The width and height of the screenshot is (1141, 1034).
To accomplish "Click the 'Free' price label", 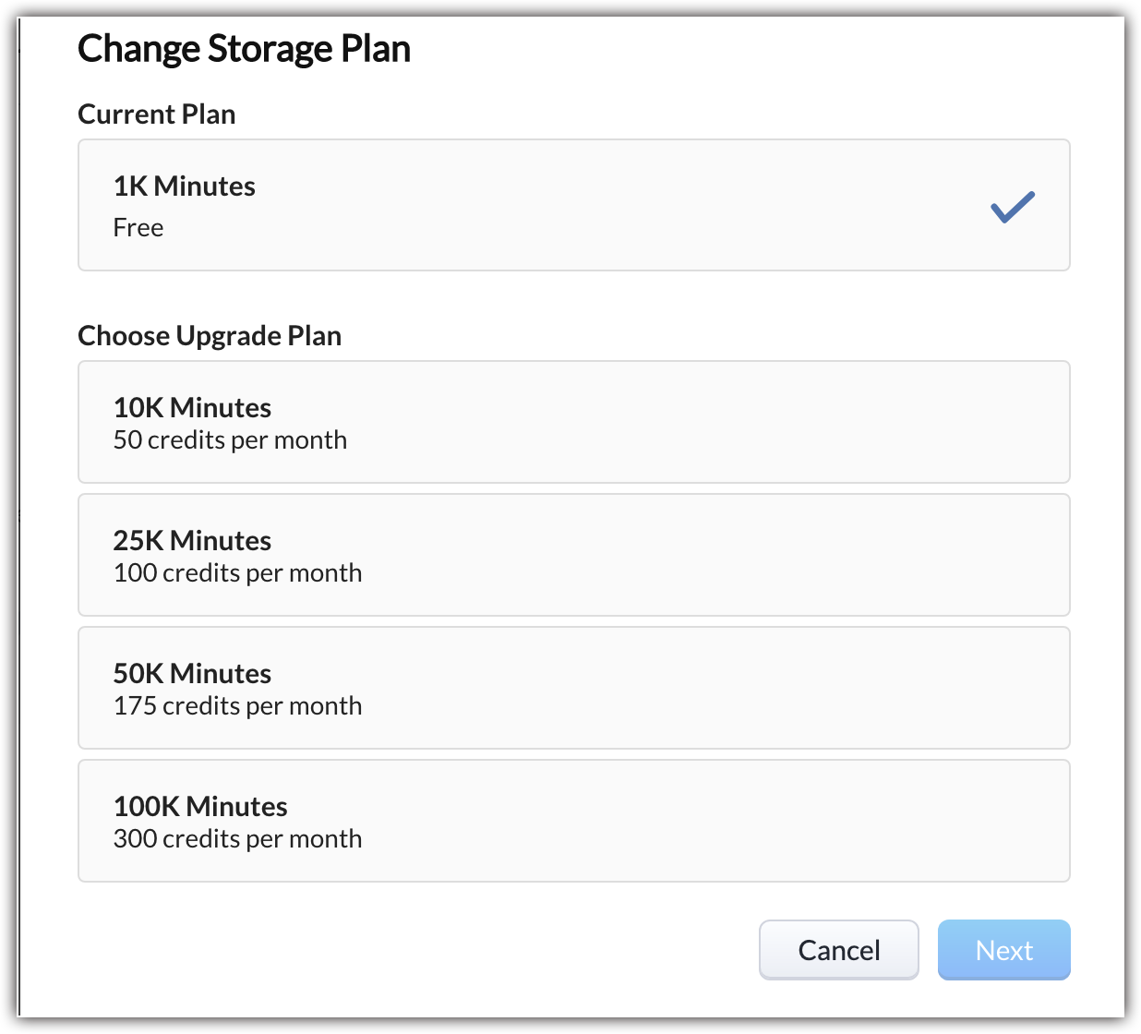I will [x=138, y=228].
